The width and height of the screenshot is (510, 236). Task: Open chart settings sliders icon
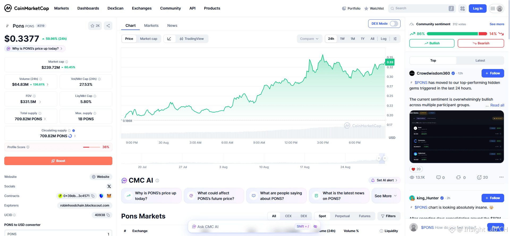(395, 39)
